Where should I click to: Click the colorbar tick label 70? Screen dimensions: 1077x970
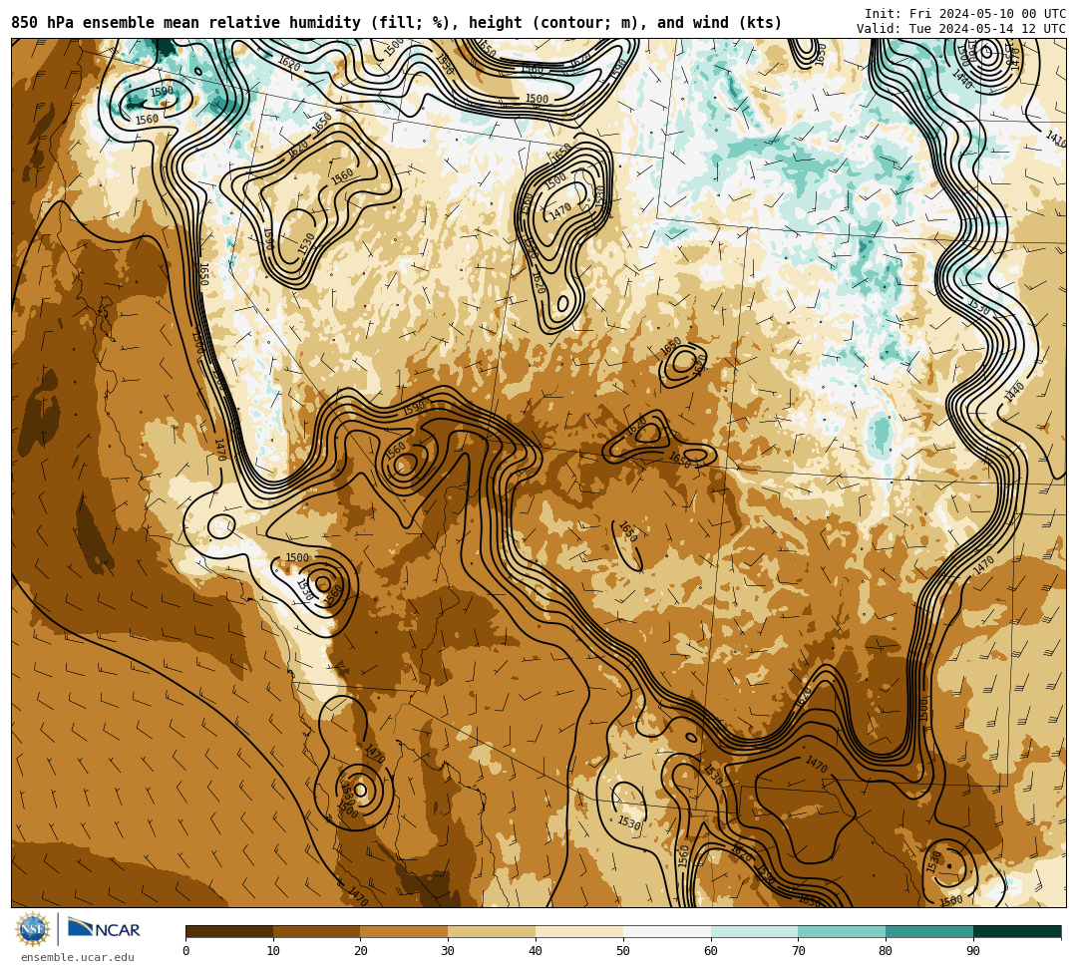798,951
